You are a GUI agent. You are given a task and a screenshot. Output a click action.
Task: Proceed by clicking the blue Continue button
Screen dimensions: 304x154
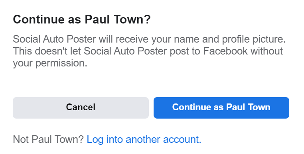(221, 108)
